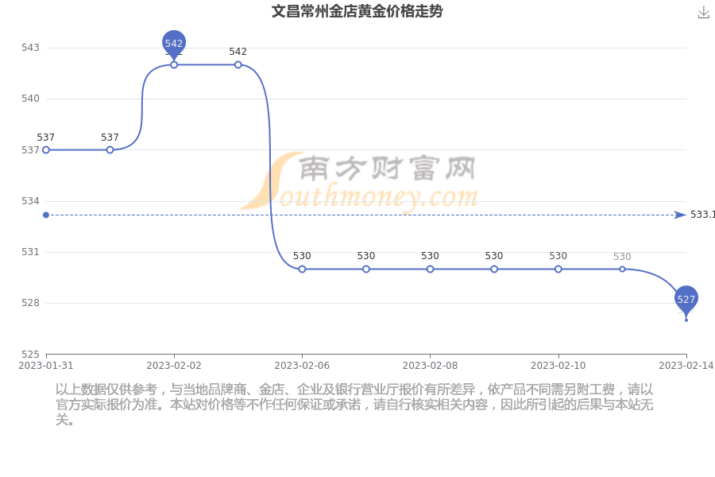This screenshot has height=477, width=715.
Task: Click the 528 y-axis label
Action: tap(30, 303)
